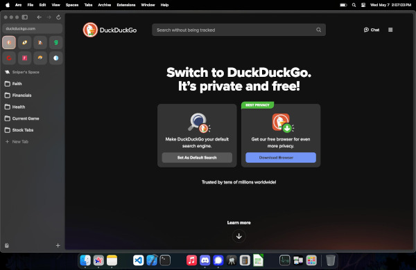Click the down arrow circle under Learn more

point(239,236)
